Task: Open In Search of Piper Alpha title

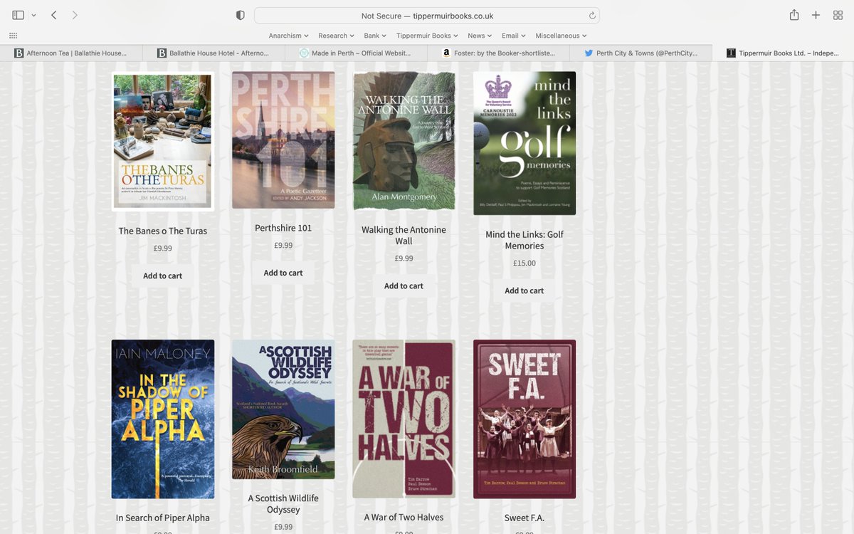Action: (163, 518)
